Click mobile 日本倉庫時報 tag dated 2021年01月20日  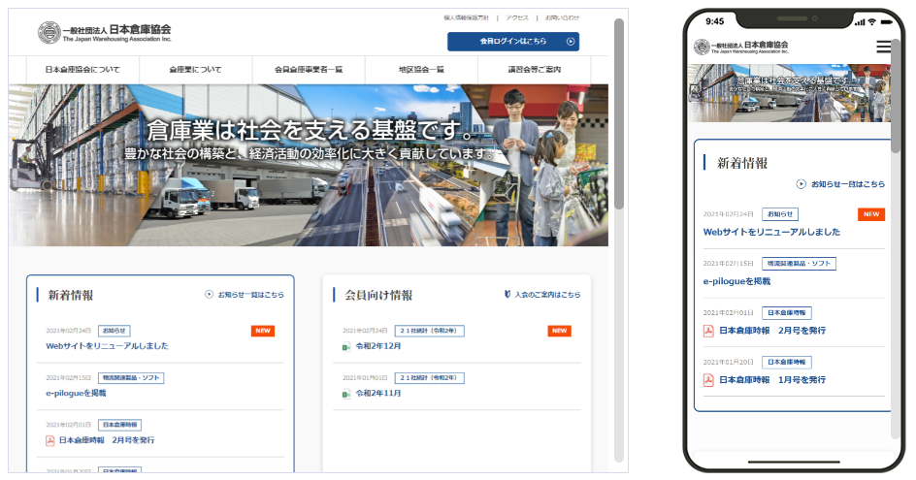(x=787, y=362)
